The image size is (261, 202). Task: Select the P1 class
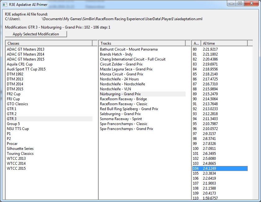click(x=49, y=134)
